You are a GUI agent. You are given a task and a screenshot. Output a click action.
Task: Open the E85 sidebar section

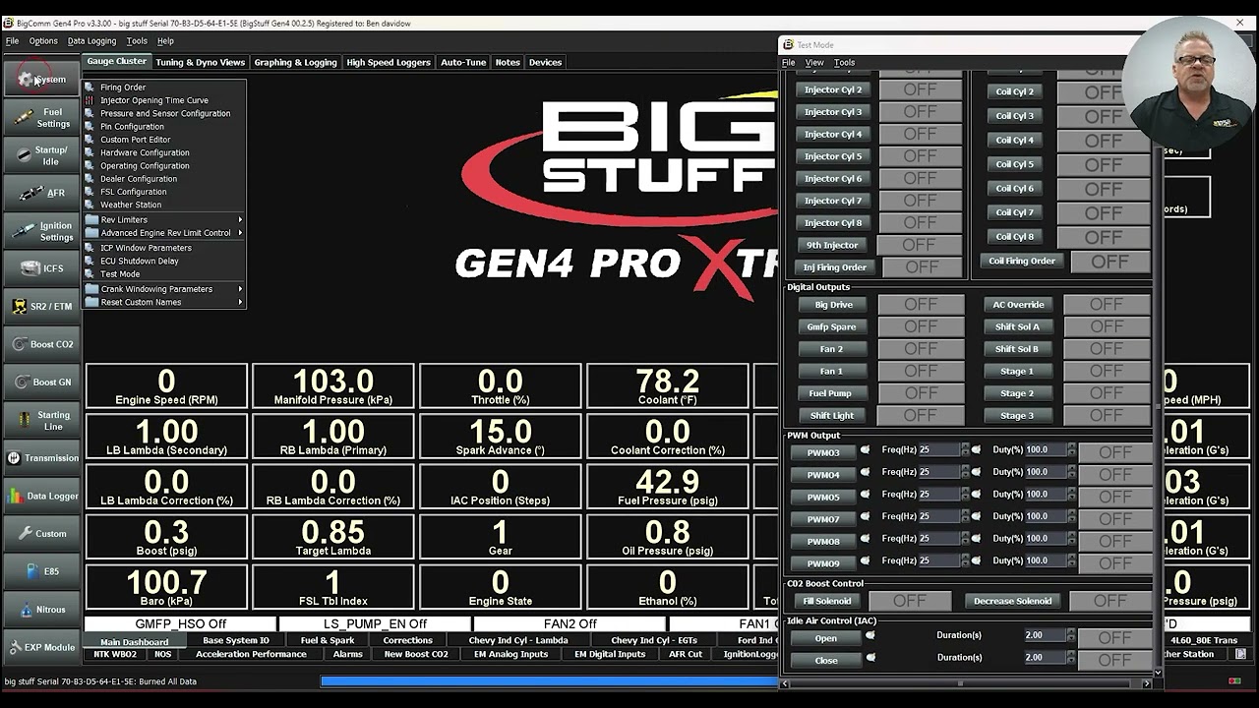click(41, 571)
